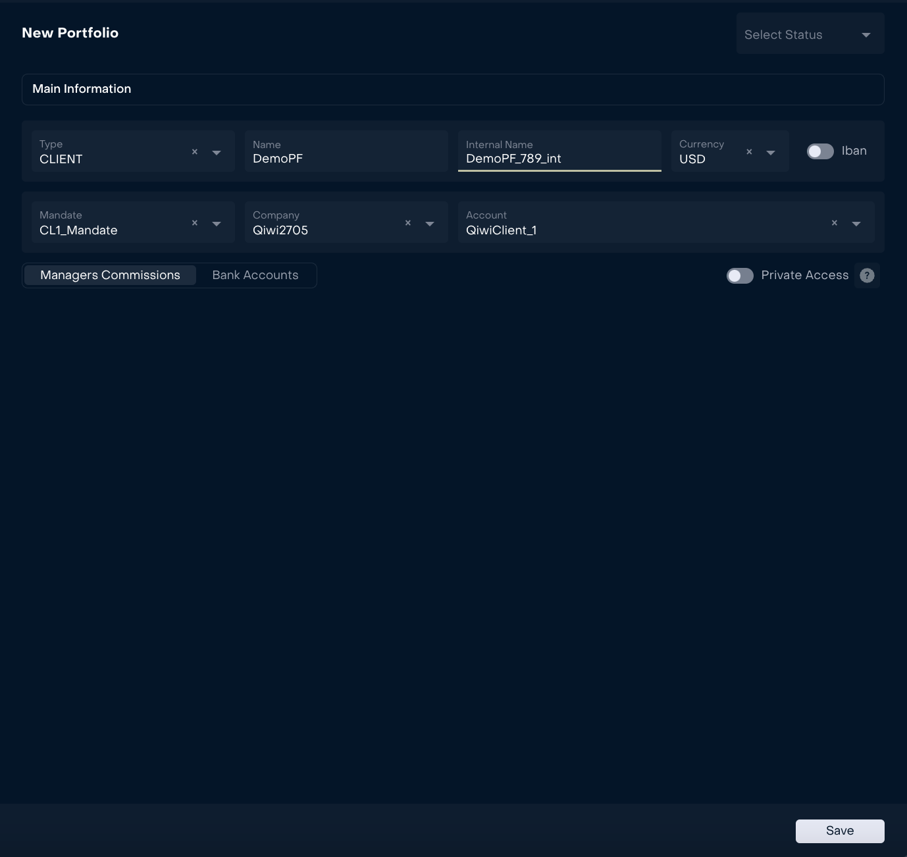Open Private Access help question icon
The height and width of the screenshot is (857, 907).
(x=868, y=276)
